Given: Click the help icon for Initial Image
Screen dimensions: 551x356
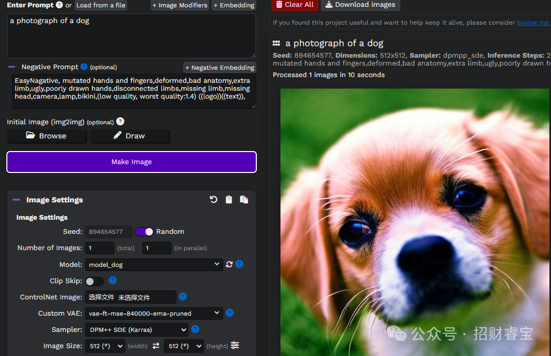Looking at the screenshot, I should point(120,121).
